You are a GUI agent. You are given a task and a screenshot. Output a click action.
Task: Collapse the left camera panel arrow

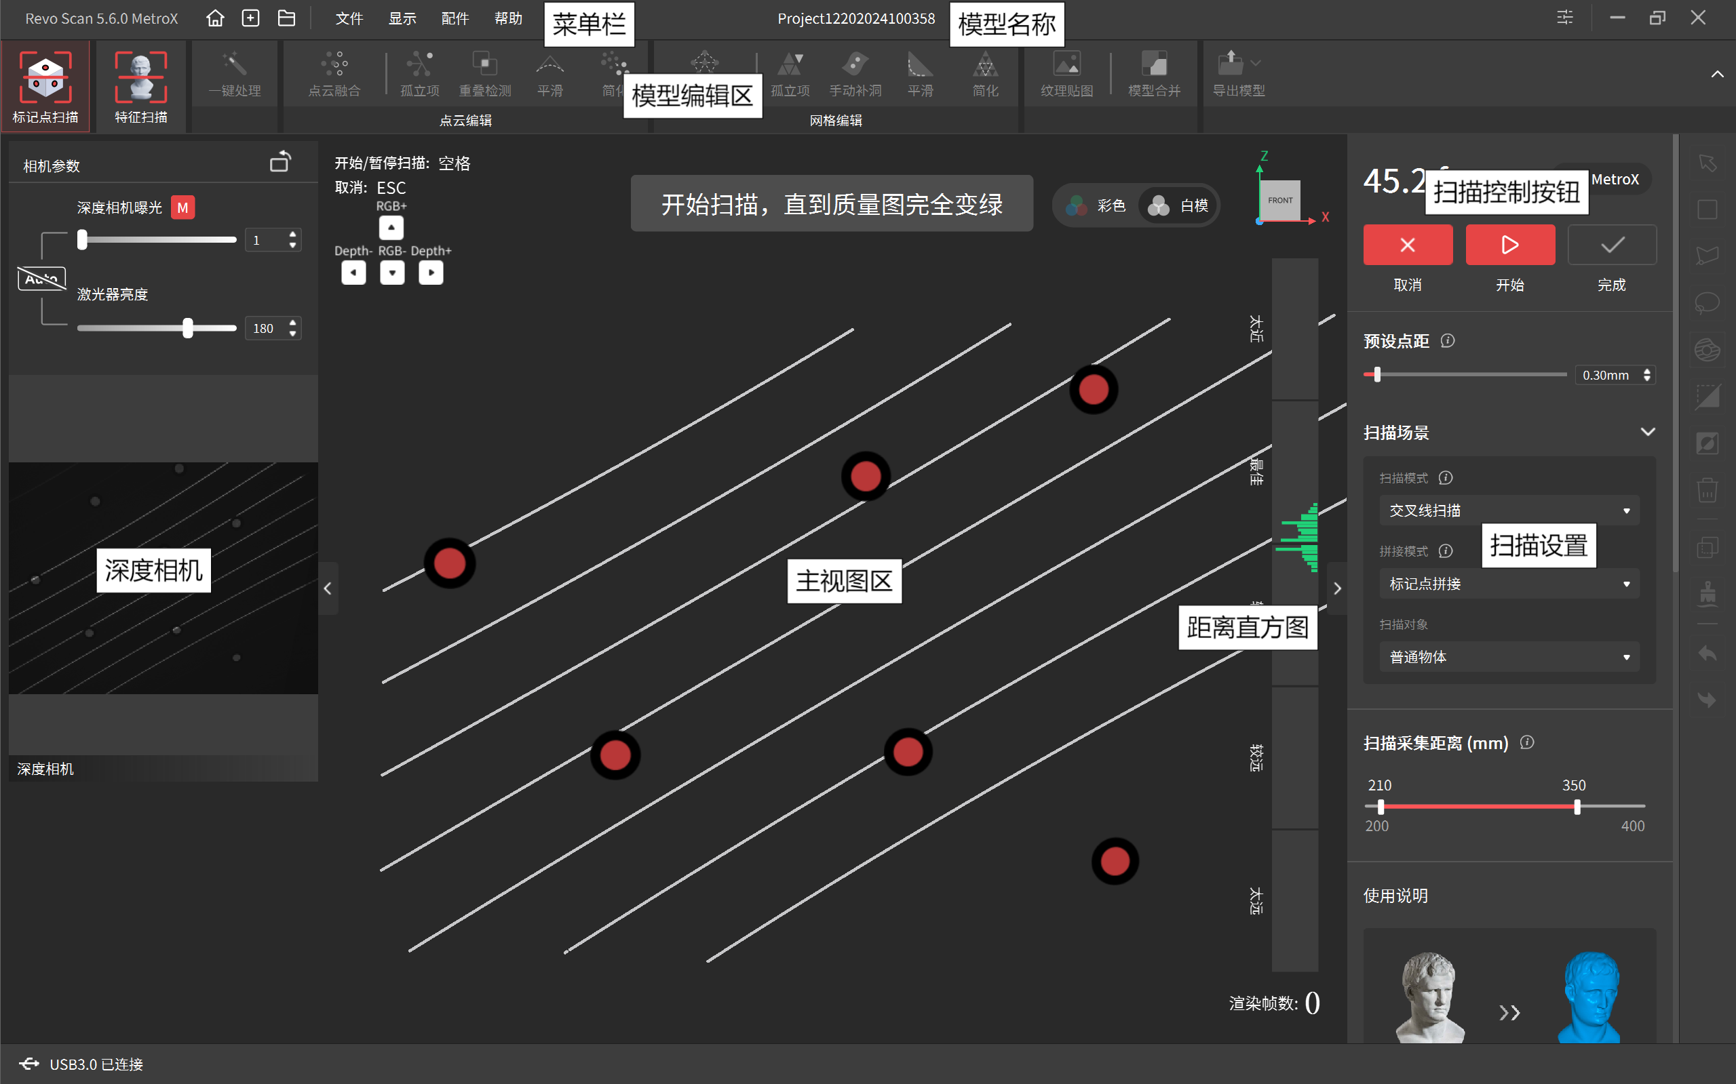click(x=328, y=588)
